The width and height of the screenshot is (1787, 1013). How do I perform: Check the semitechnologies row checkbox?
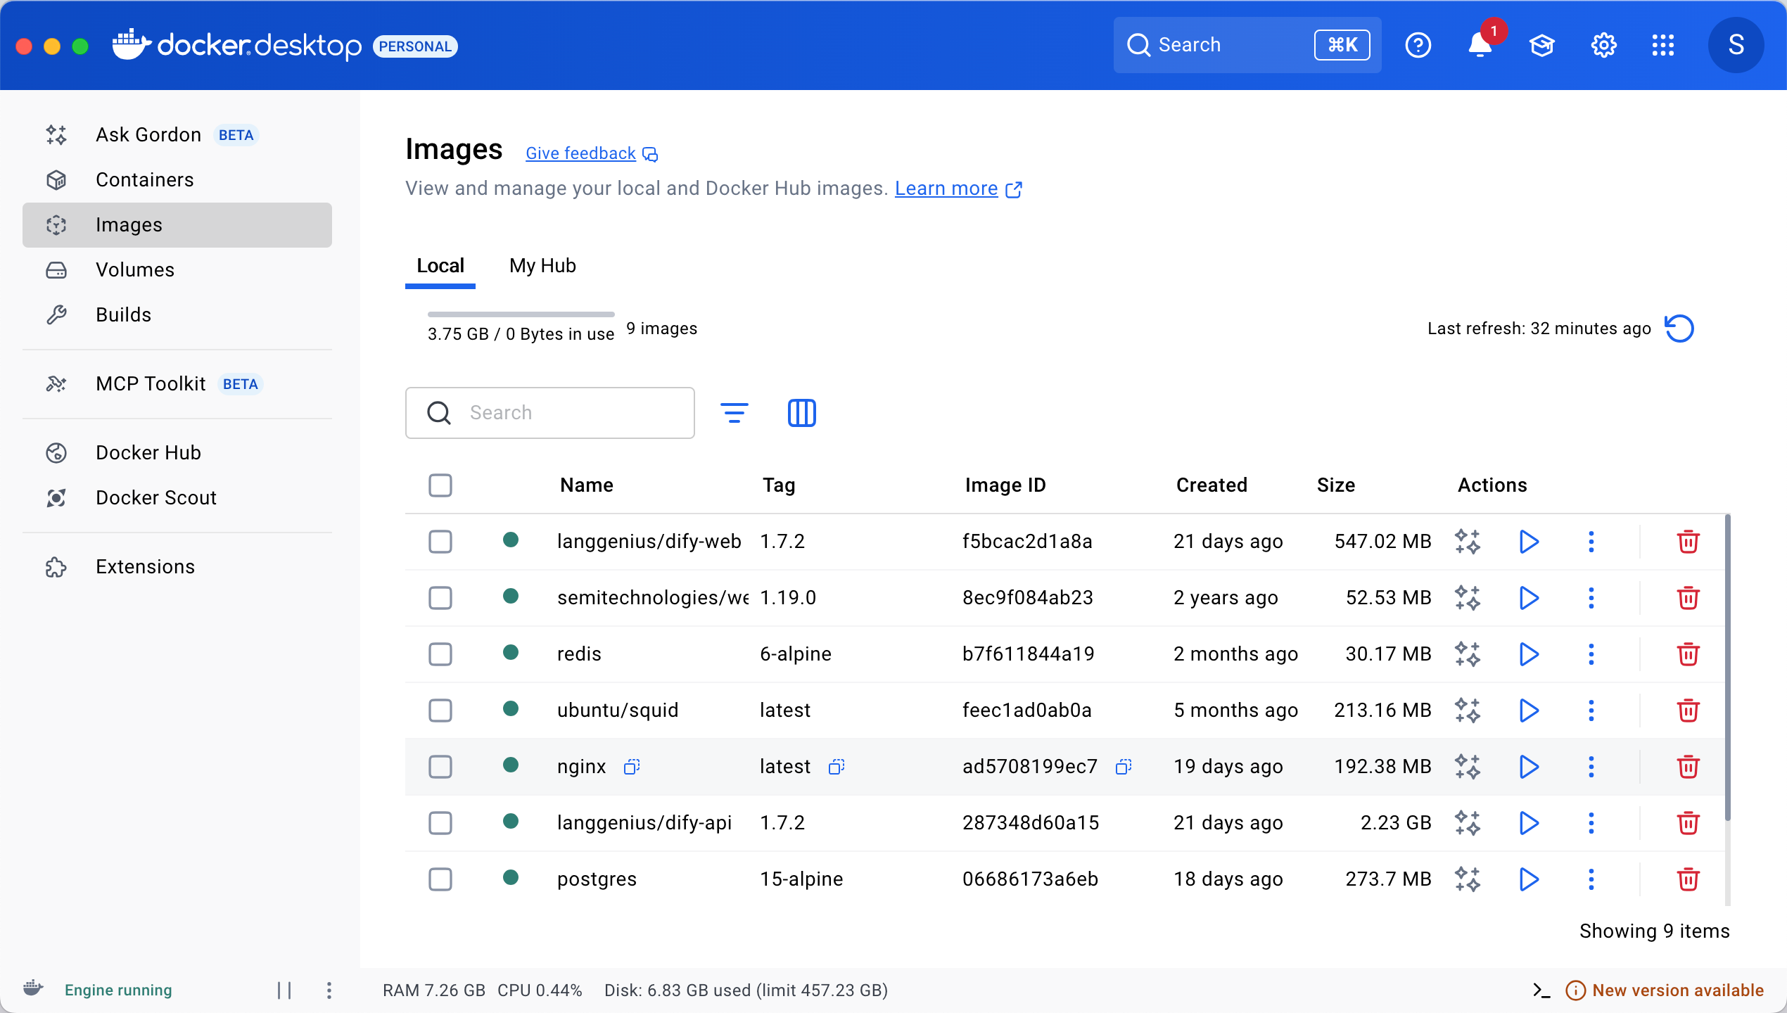point(440,598)
